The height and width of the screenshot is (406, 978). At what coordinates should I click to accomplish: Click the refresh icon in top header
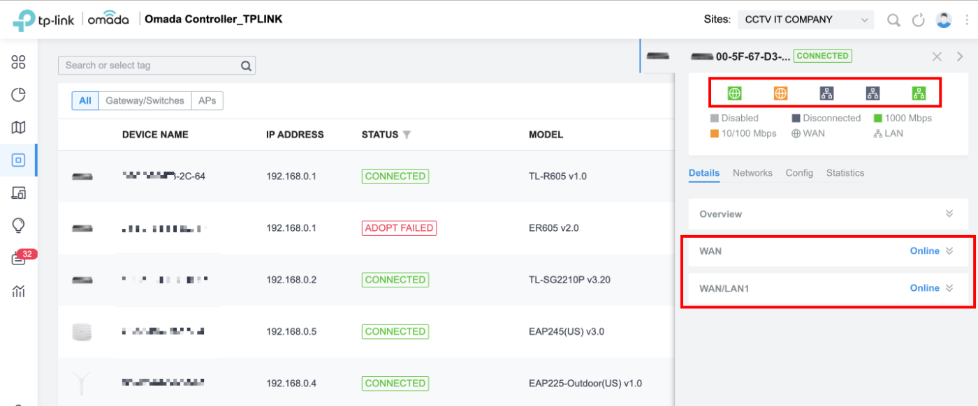tap(919, 20)
